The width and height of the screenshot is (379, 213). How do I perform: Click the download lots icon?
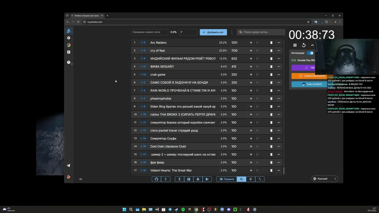(x=179, y=179)
